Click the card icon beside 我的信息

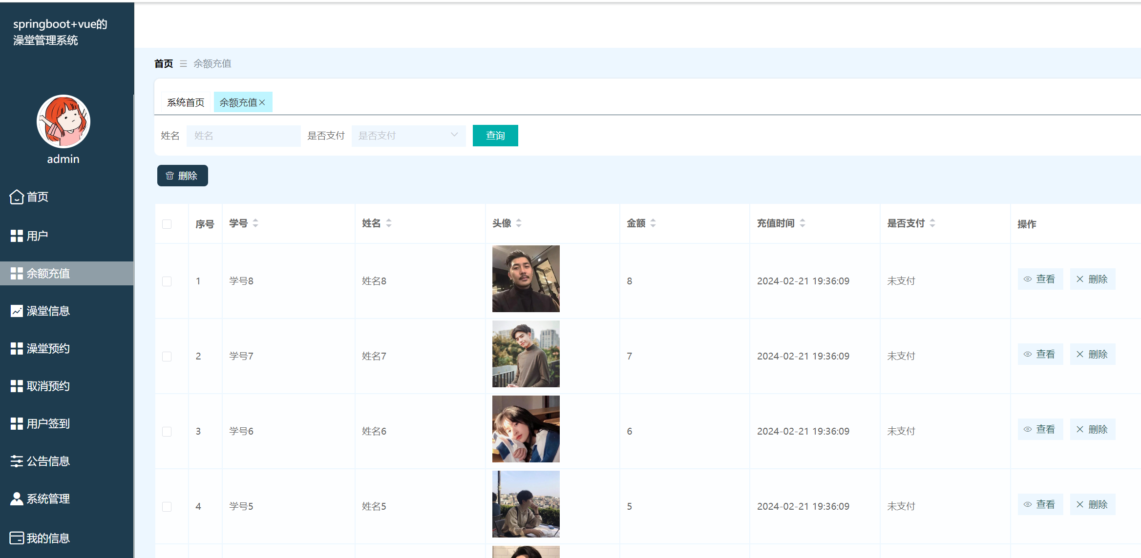[17, 538]
